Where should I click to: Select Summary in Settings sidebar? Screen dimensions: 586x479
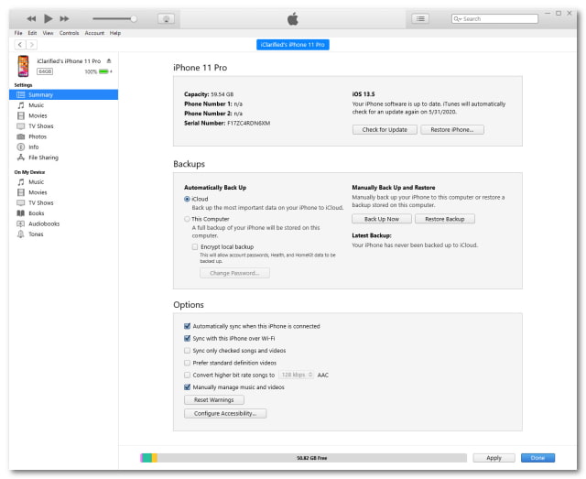pos(63,95)
